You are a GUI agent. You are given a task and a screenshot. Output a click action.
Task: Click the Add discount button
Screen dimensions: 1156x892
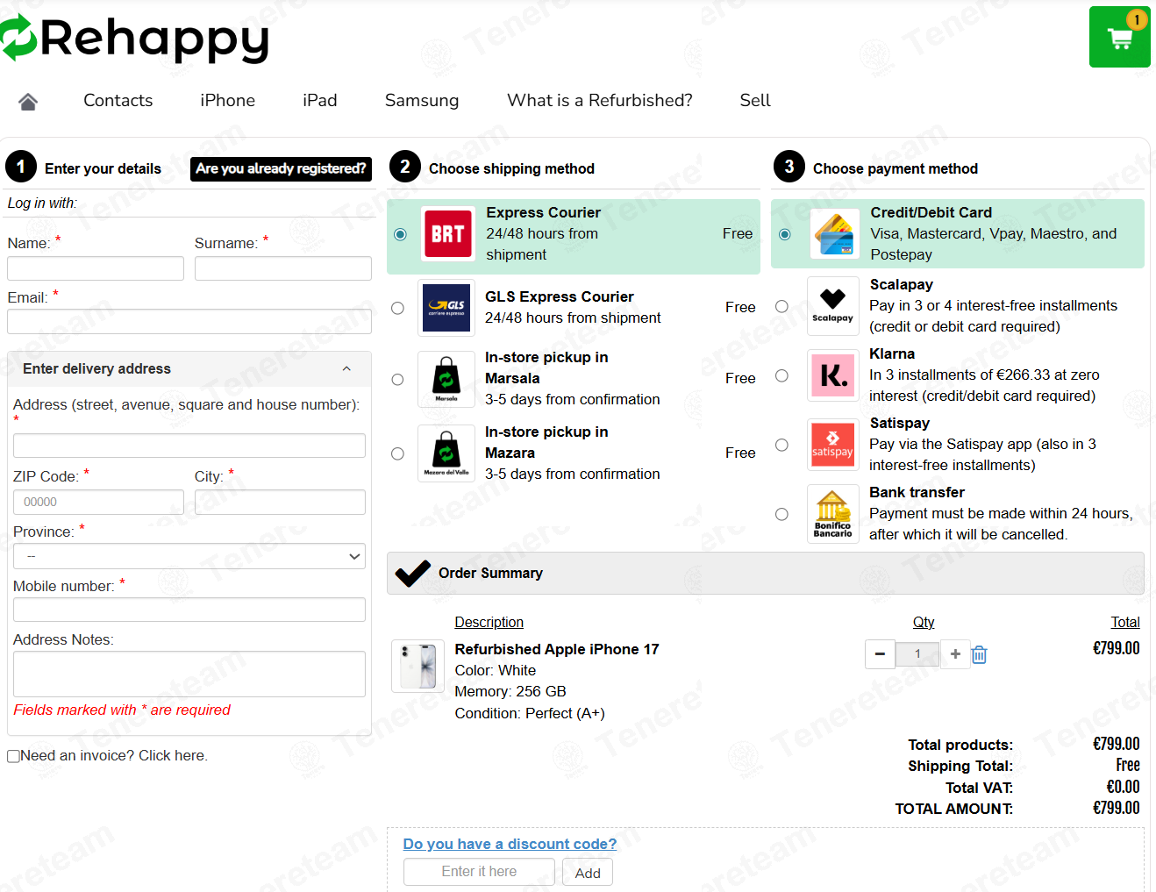588,873
